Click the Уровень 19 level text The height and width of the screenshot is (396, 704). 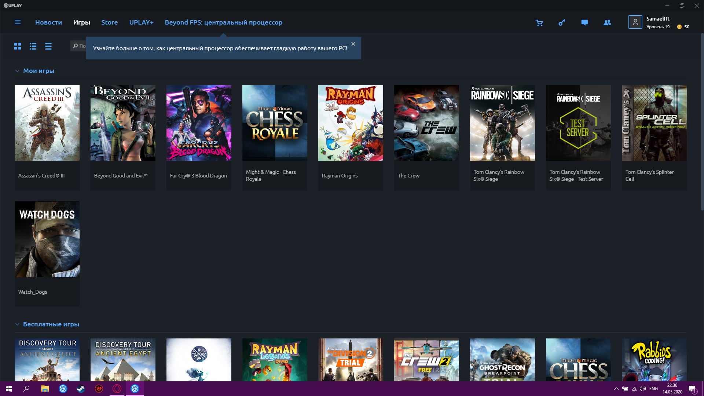pyautogui.click(x=658, y=27)
